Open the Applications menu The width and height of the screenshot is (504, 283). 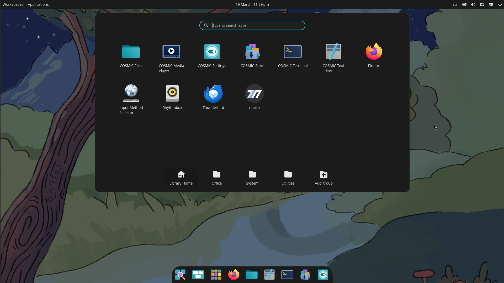[x=38, y=4]
